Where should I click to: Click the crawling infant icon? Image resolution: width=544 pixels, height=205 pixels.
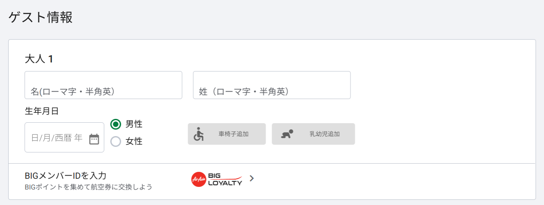(288, 134)
